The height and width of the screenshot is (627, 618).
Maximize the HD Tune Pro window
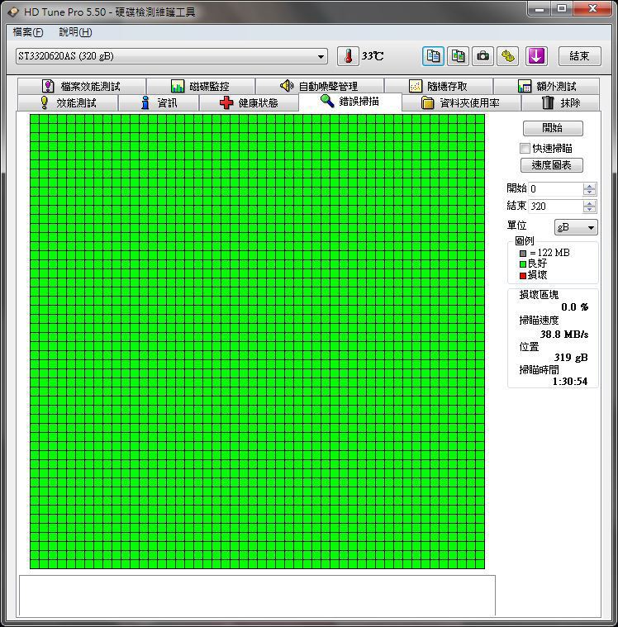tap(562, 9)
